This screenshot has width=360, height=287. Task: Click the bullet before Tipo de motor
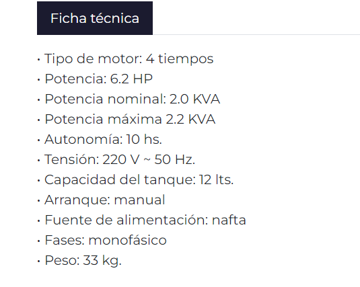[x=39, y=60]
